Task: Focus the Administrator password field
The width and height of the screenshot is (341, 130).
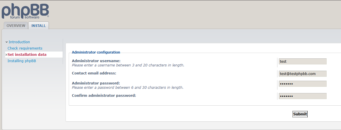Action: point(302,84)
